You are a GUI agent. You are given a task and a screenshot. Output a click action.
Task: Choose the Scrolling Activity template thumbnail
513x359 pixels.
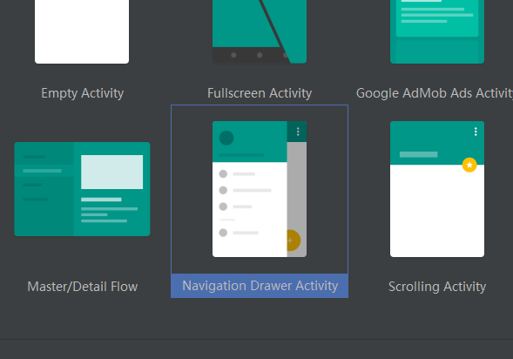coord(437,189)
